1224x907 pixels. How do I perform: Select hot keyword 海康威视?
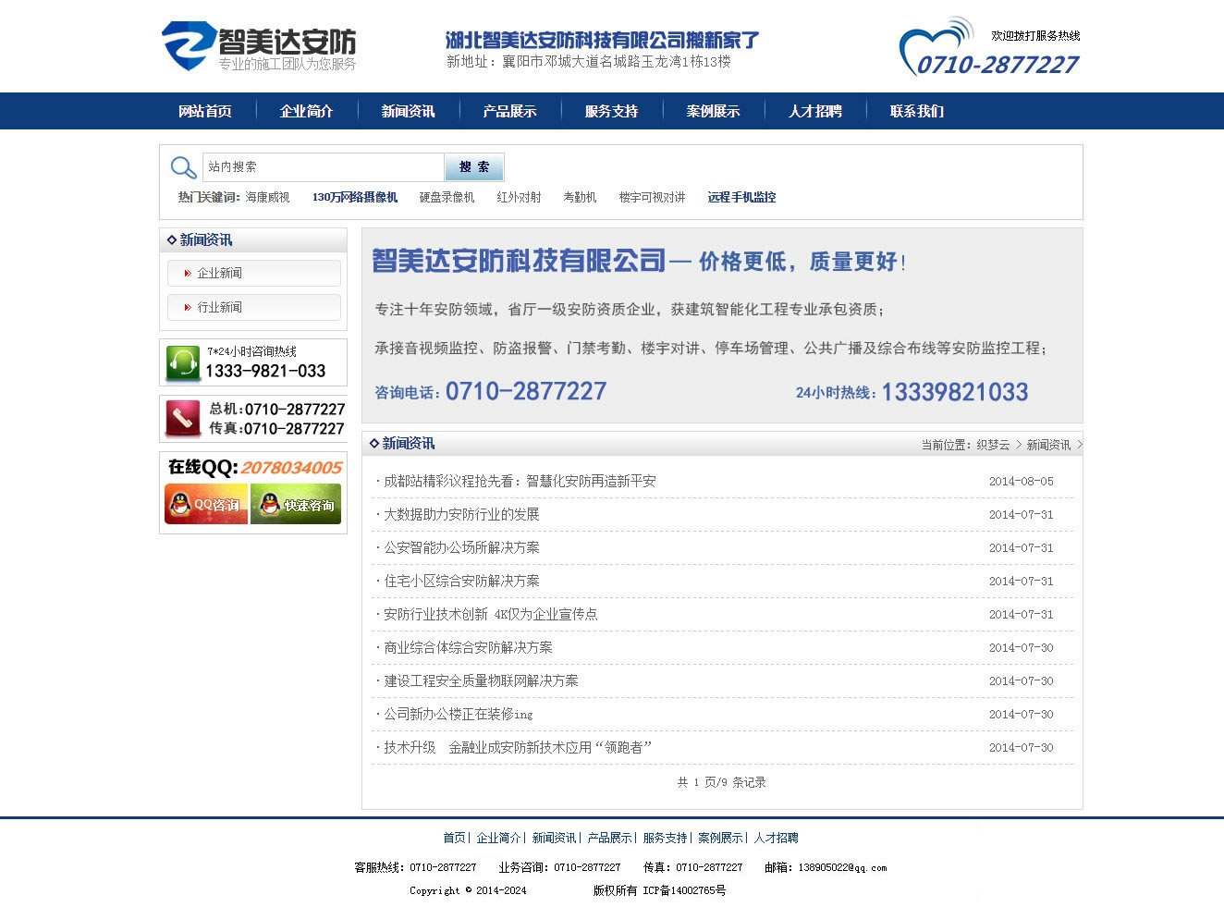267,198
